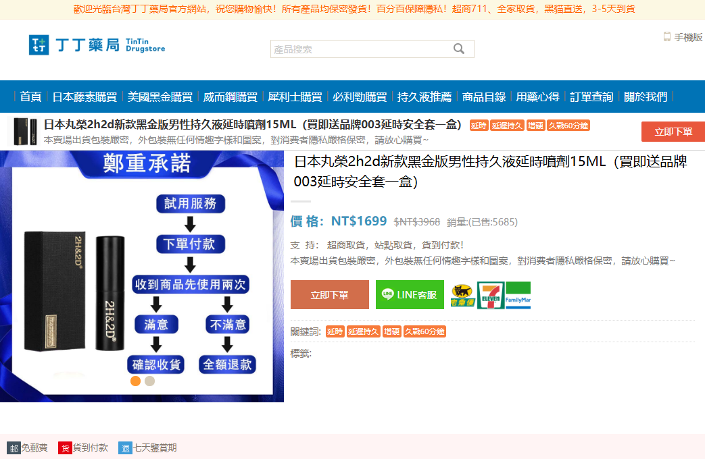Click the main 立即下單 order button

pyautogui.click(x=330, y=295)
